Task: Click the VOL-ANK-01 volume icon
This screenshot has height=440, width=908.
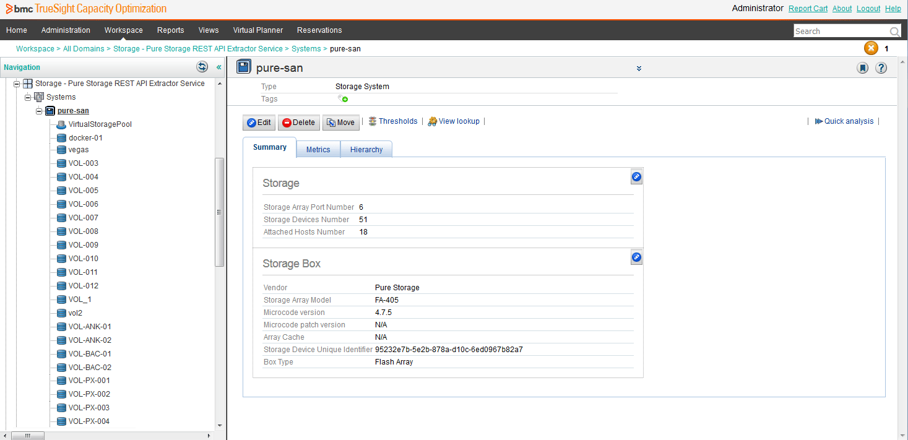Action: click(x=61, y=327)
